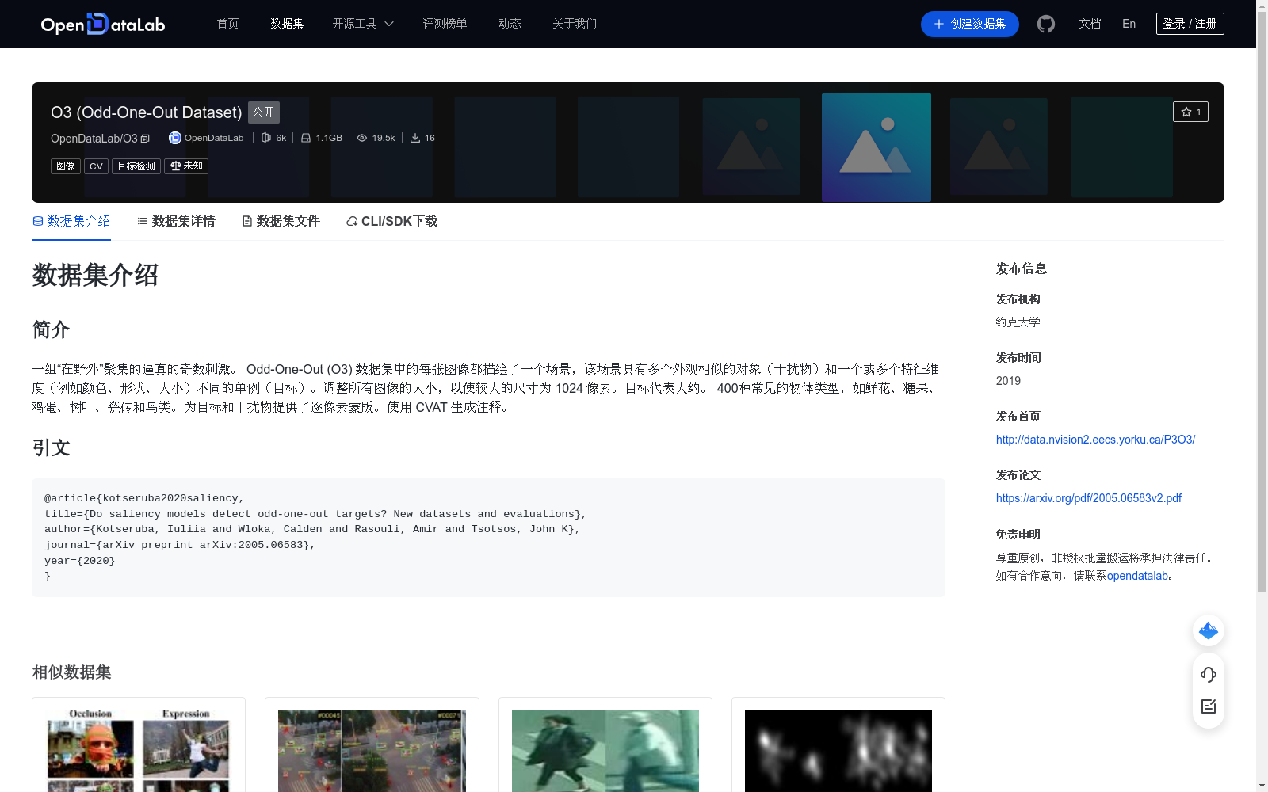Image resolution: width=1268 pixels, height=792 pixels.
Task: Open 关于我们 navigation item
Action: pyautogui.click(x=575, y=24)
